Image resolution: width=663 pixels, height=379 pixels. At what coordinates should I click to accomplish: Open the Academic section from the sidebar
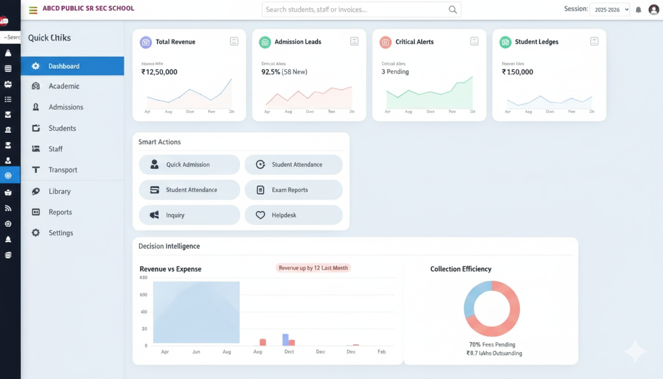[x=36, y=86]
